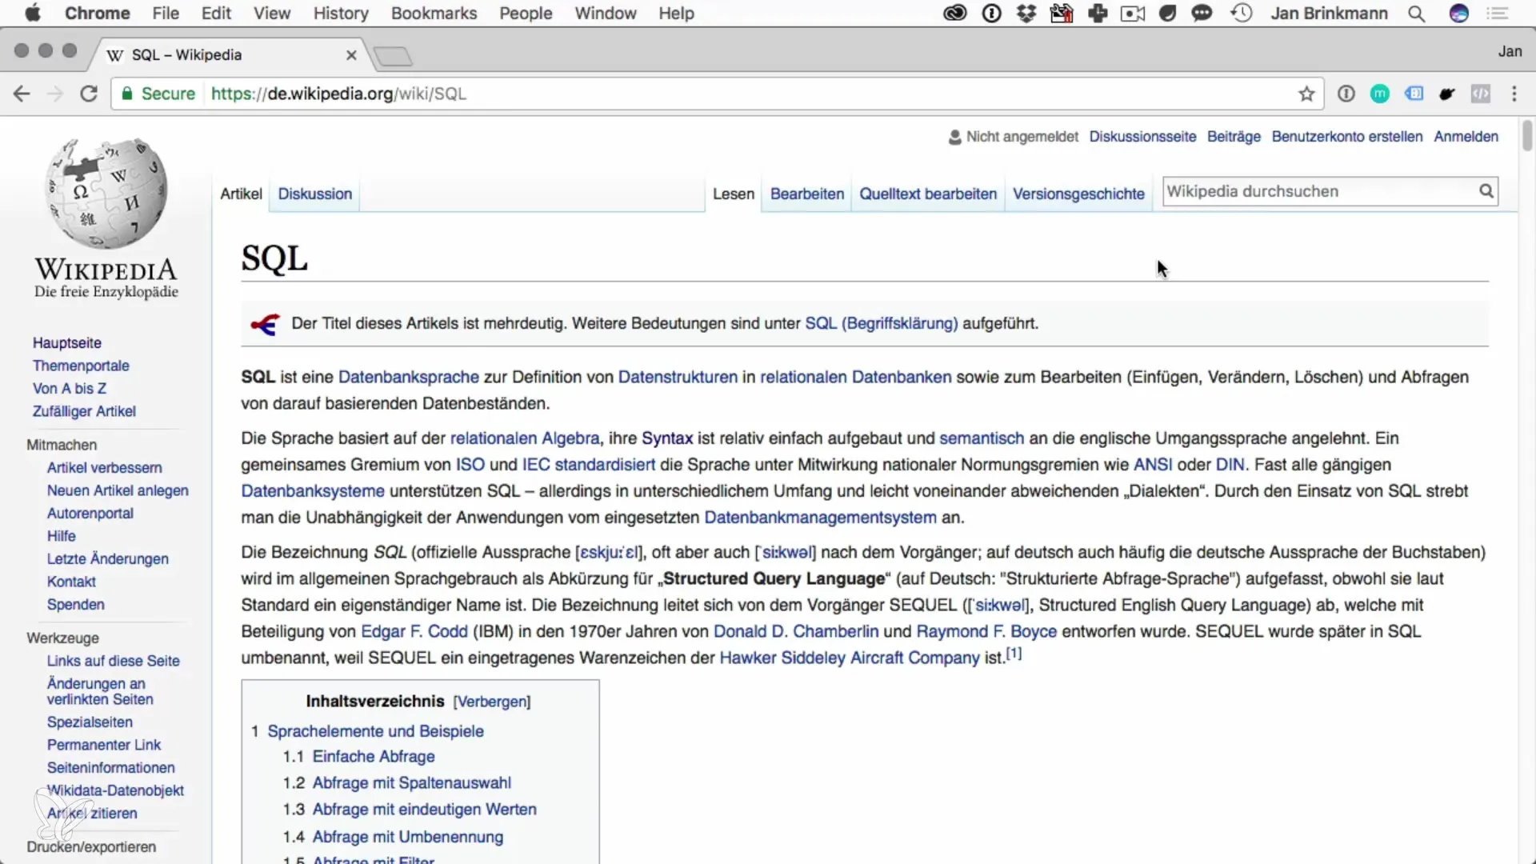
Task: Click the Time Machine menu bar icon
Action: (x=1242, y=13)
